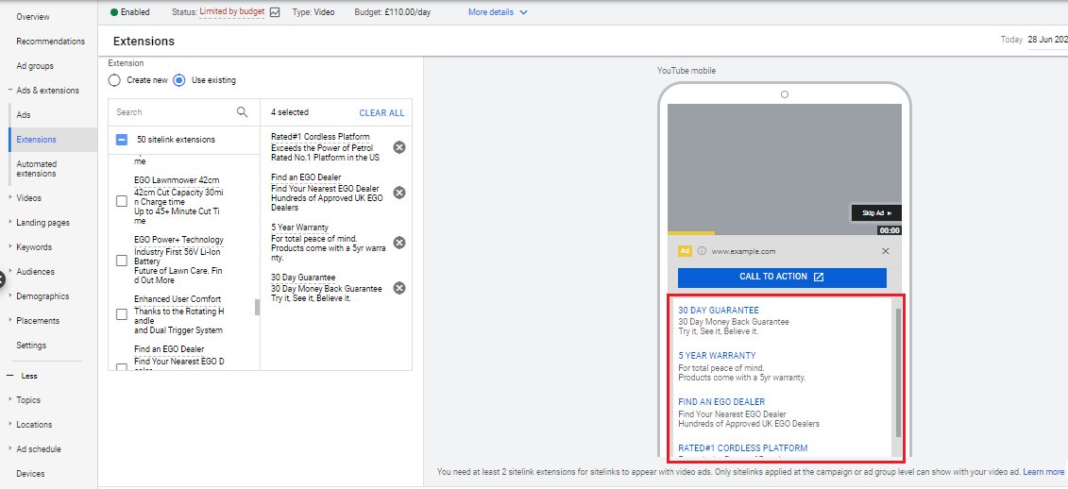
Task: Click 5 YEAR WARRANTY link in preview
Action: [717, 356]
